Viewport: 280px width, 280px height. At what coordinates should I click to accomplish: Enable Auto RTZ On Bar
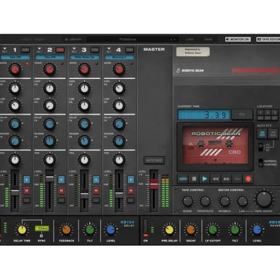(x=273, y=134)
